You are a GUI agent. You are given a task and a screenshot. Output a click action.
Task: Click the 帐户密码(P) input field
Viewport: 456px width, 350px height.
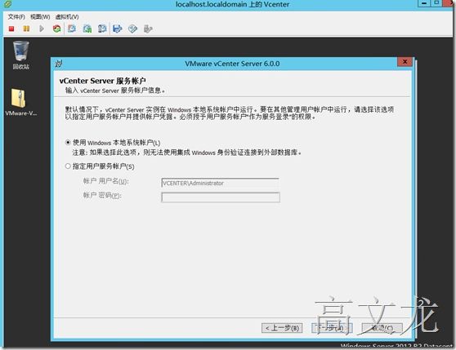221,197
